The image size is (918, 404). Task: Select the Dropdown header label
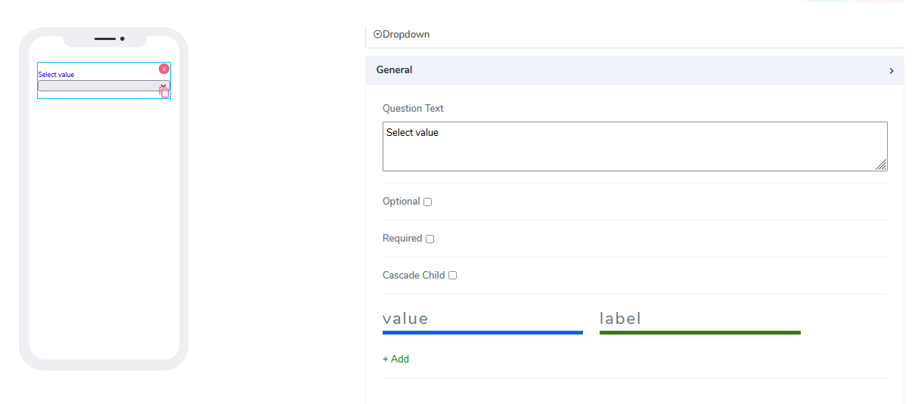[x=406, y=35]
